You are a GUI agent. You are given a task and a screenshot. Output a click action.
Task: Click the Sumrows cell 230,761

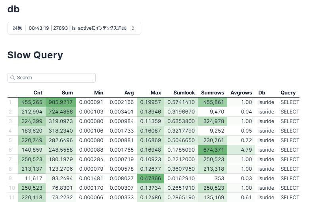pyautogui.click(x=213, y=140)
